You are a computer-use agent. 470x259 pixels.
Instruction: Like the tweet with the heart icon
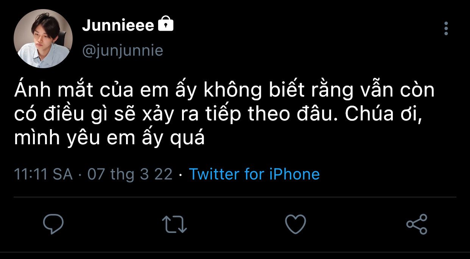click(295, 224)
